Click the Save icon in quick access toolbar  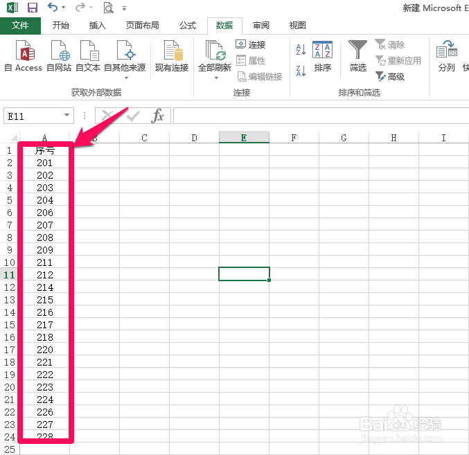[33, 8]
